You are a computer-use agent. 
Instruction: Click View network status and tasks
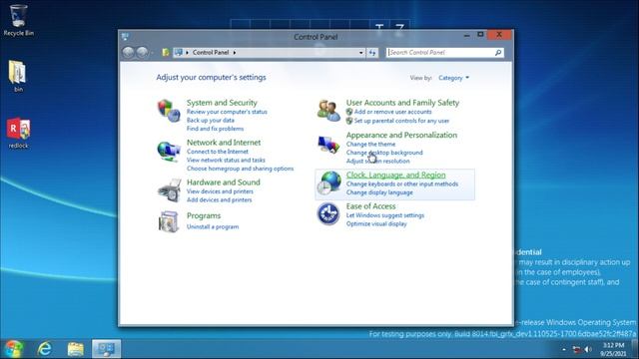coord(226,160)
